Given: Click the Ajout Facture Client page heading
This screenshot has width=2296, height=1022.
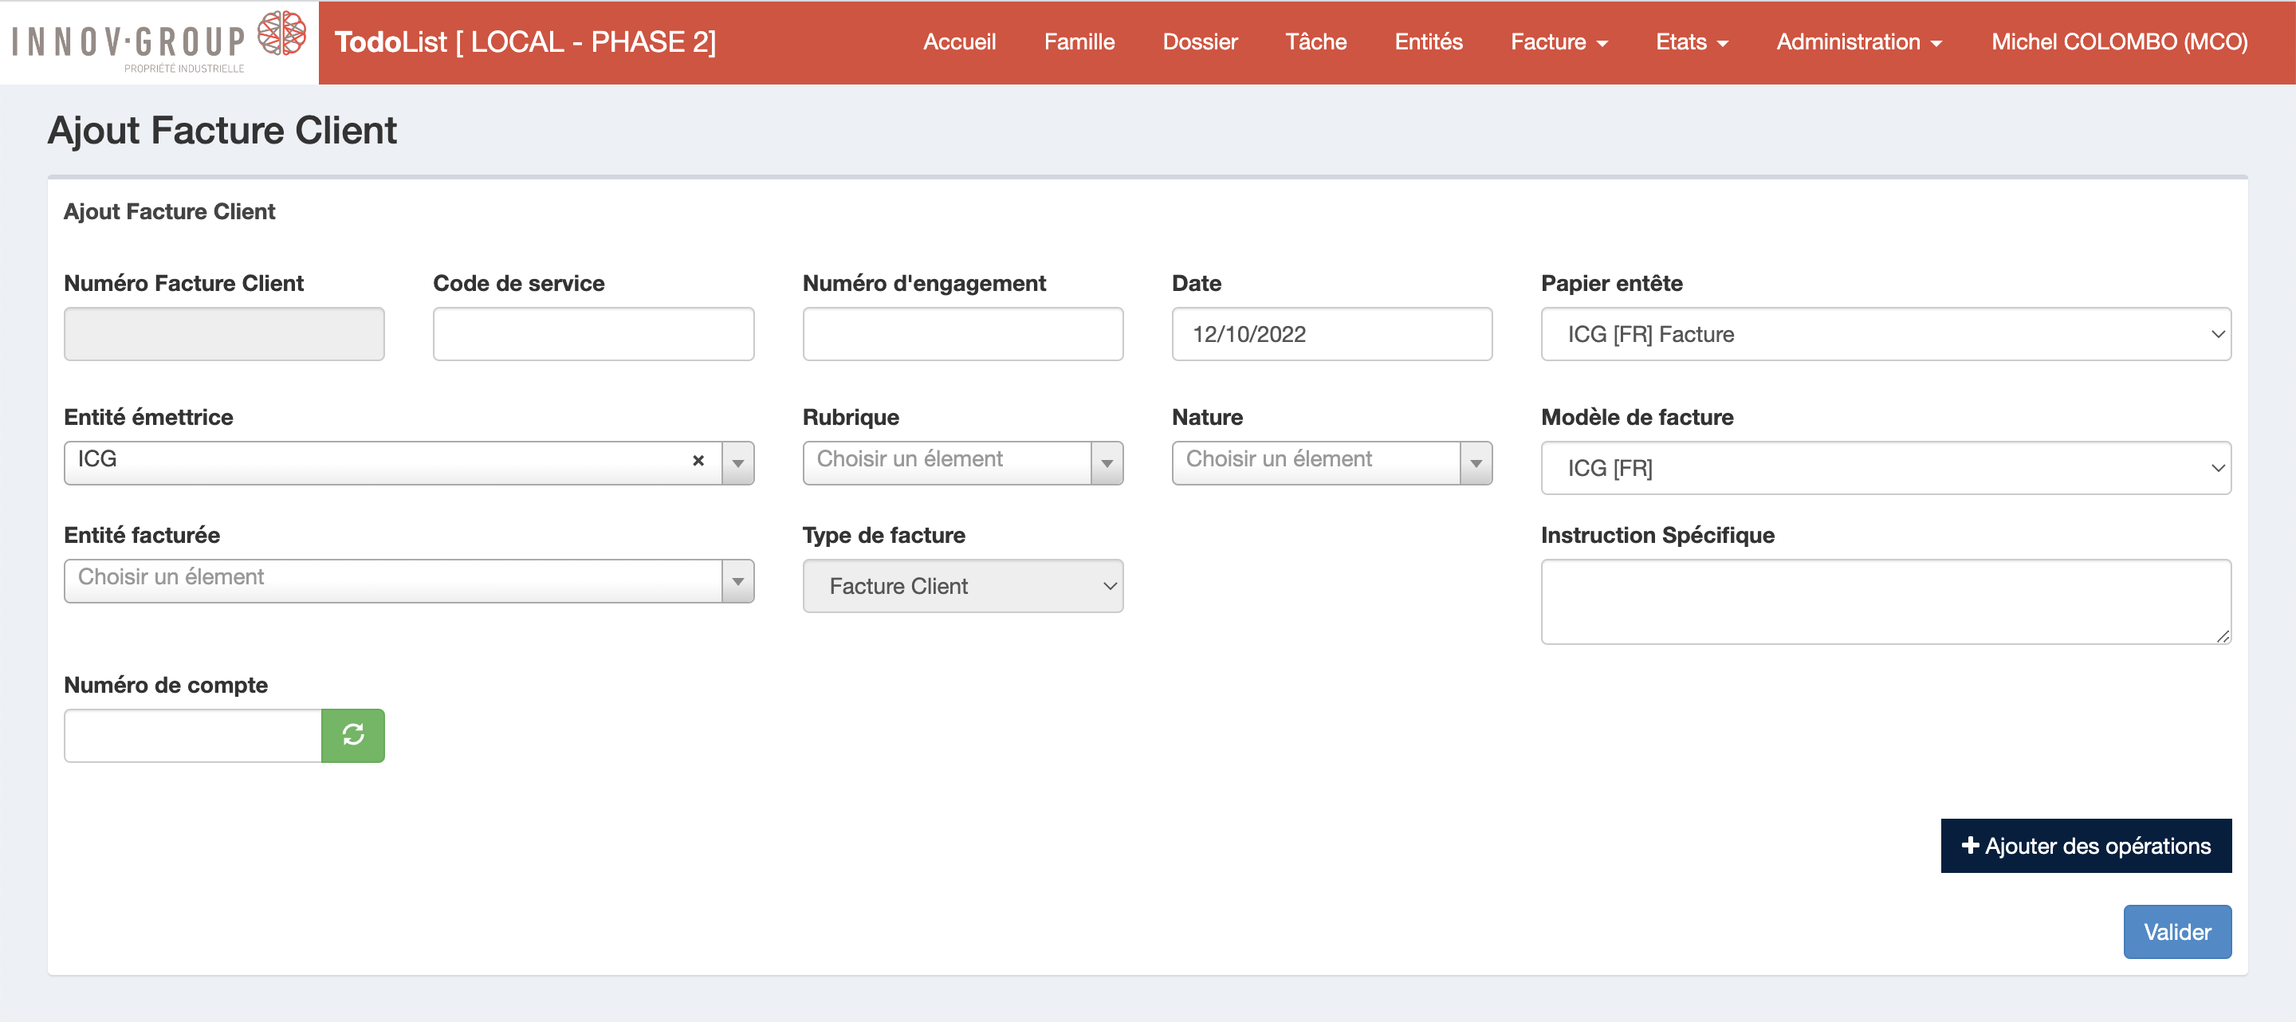Looking at the screenshot, I should pyautogui.click(x=222, y=130).
